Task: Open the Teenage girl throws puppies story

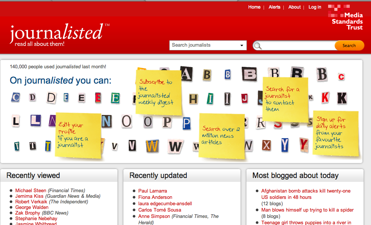Action: pos(306,223)
